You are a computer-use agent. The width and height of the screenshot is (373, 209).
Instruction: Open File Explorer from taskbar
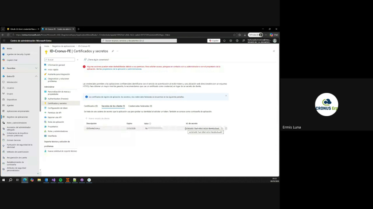pos(39,180)
